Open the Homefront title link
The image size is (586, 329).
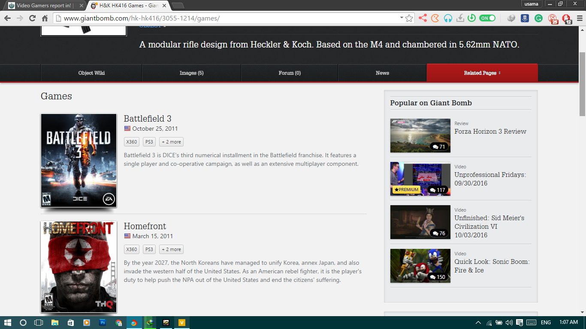coord(145,226)
